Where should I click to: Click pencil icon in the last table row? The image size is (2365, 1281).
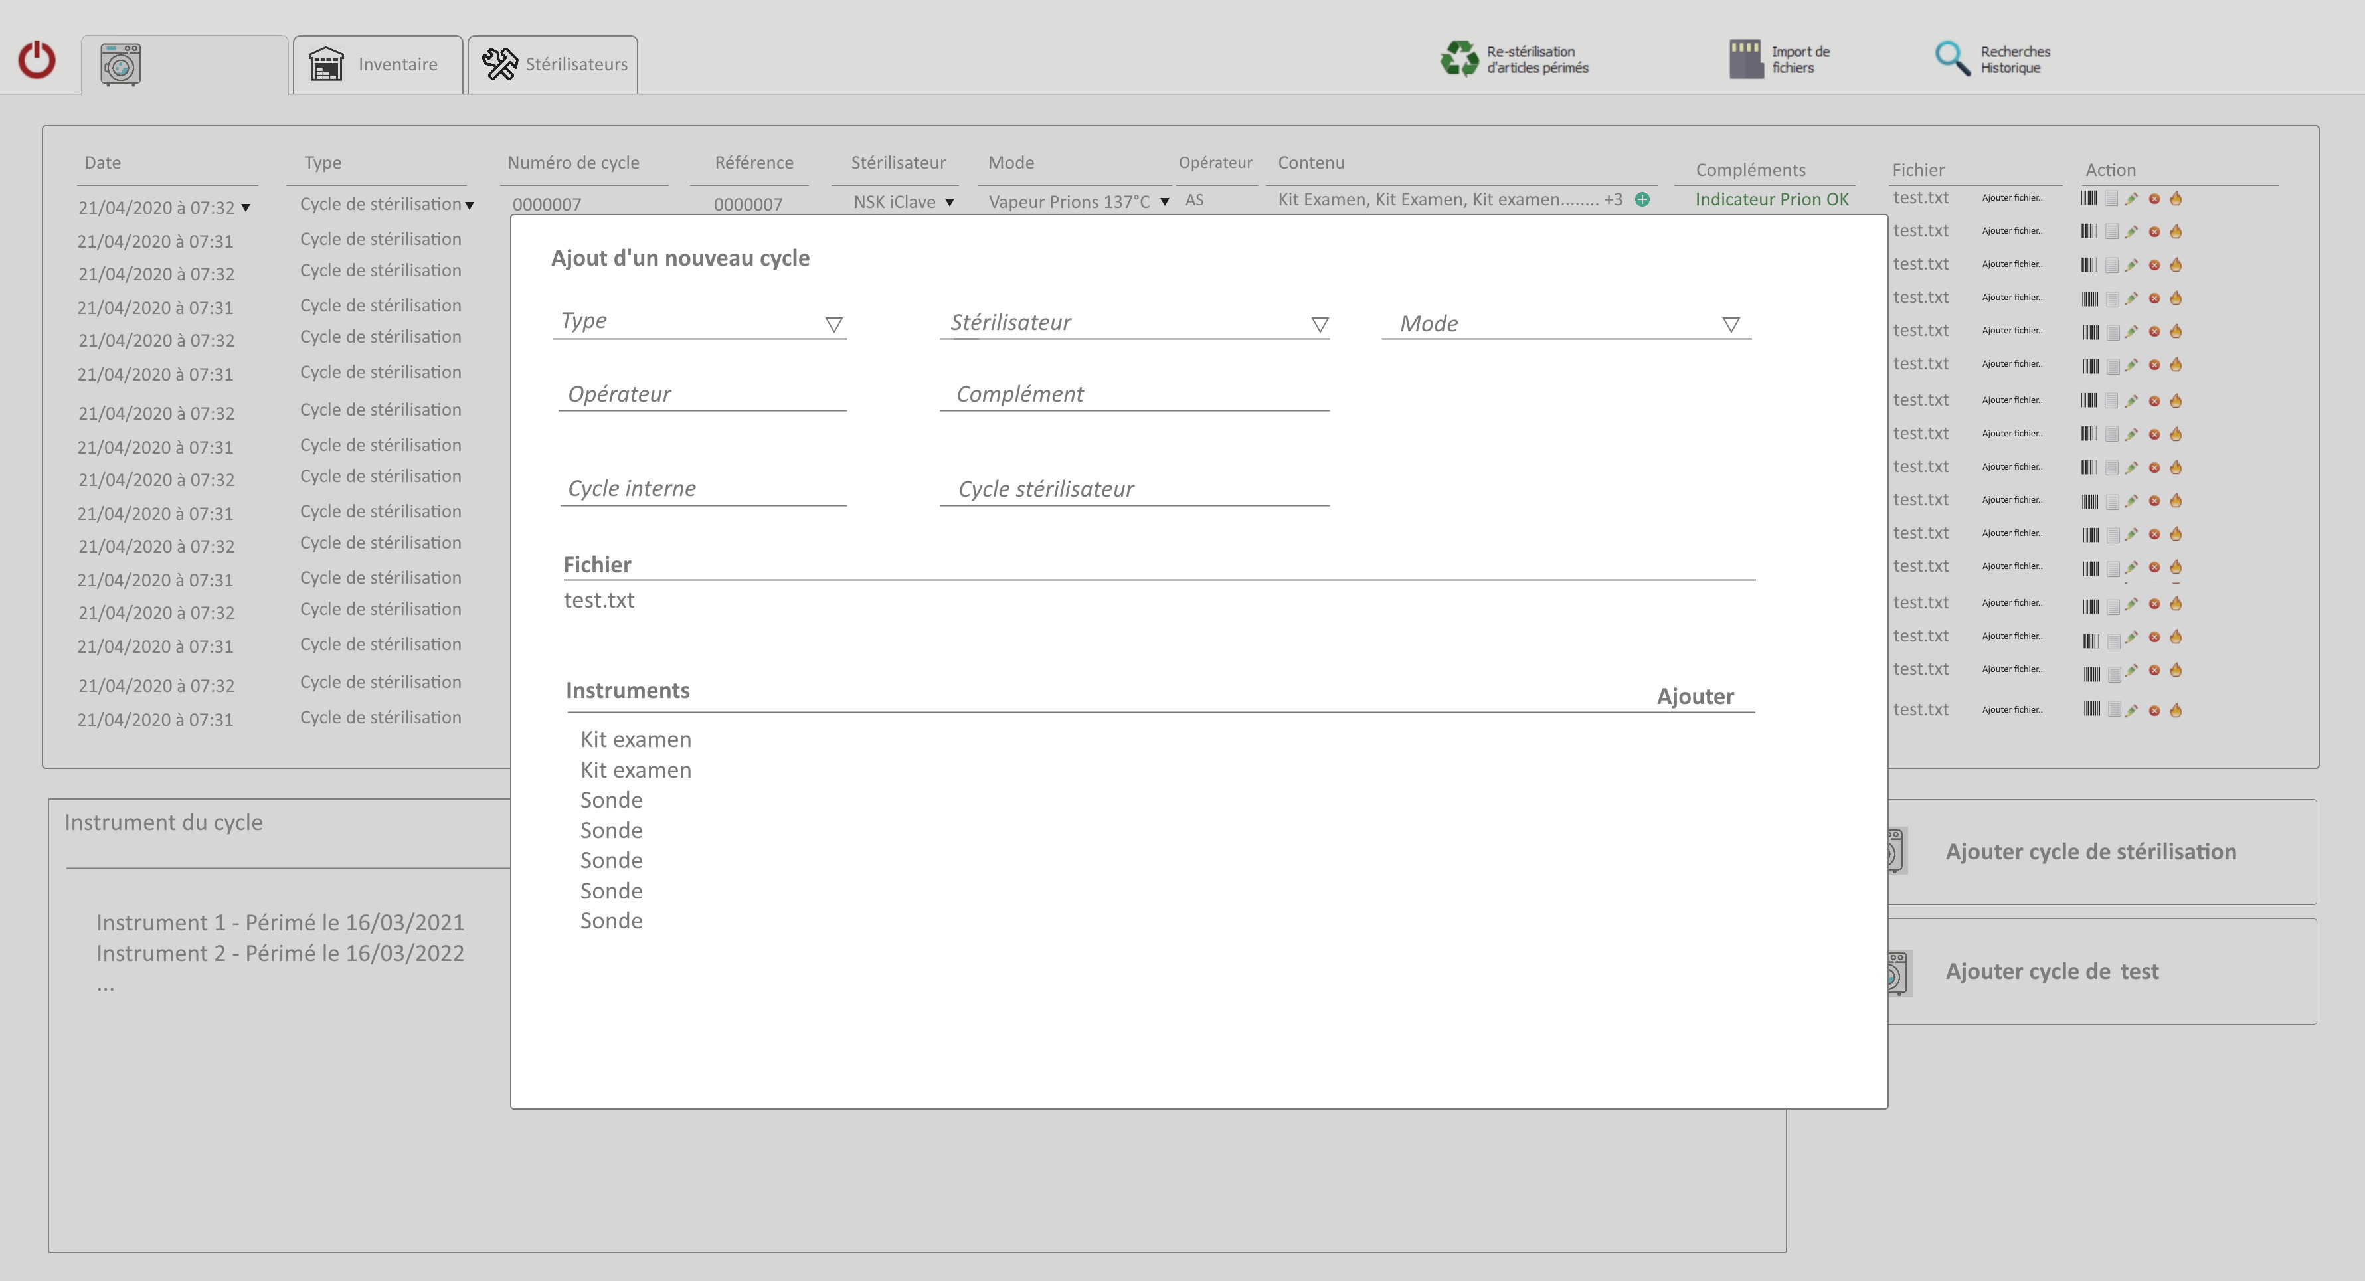tap(2132, 710)
